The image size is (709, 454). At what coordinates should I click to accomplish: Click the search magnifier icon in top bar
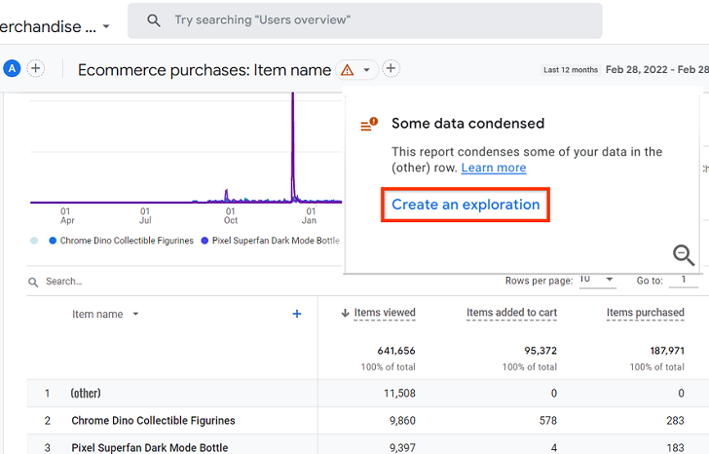tap(154, 20)
